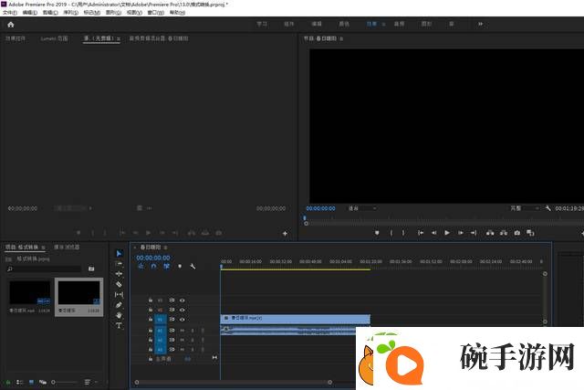Select the Ripple Edit tool
The image size is (584, 390).
(x=119, y=274)
